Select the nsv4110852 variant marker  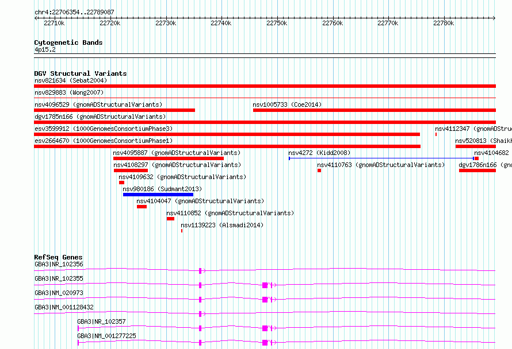pos(170,219)
